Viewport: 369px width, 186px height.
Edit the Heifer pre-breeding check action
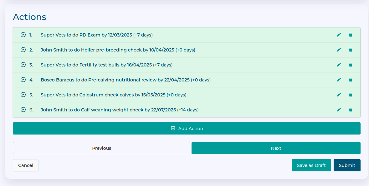pyautogui.click(x=339, y=50)
